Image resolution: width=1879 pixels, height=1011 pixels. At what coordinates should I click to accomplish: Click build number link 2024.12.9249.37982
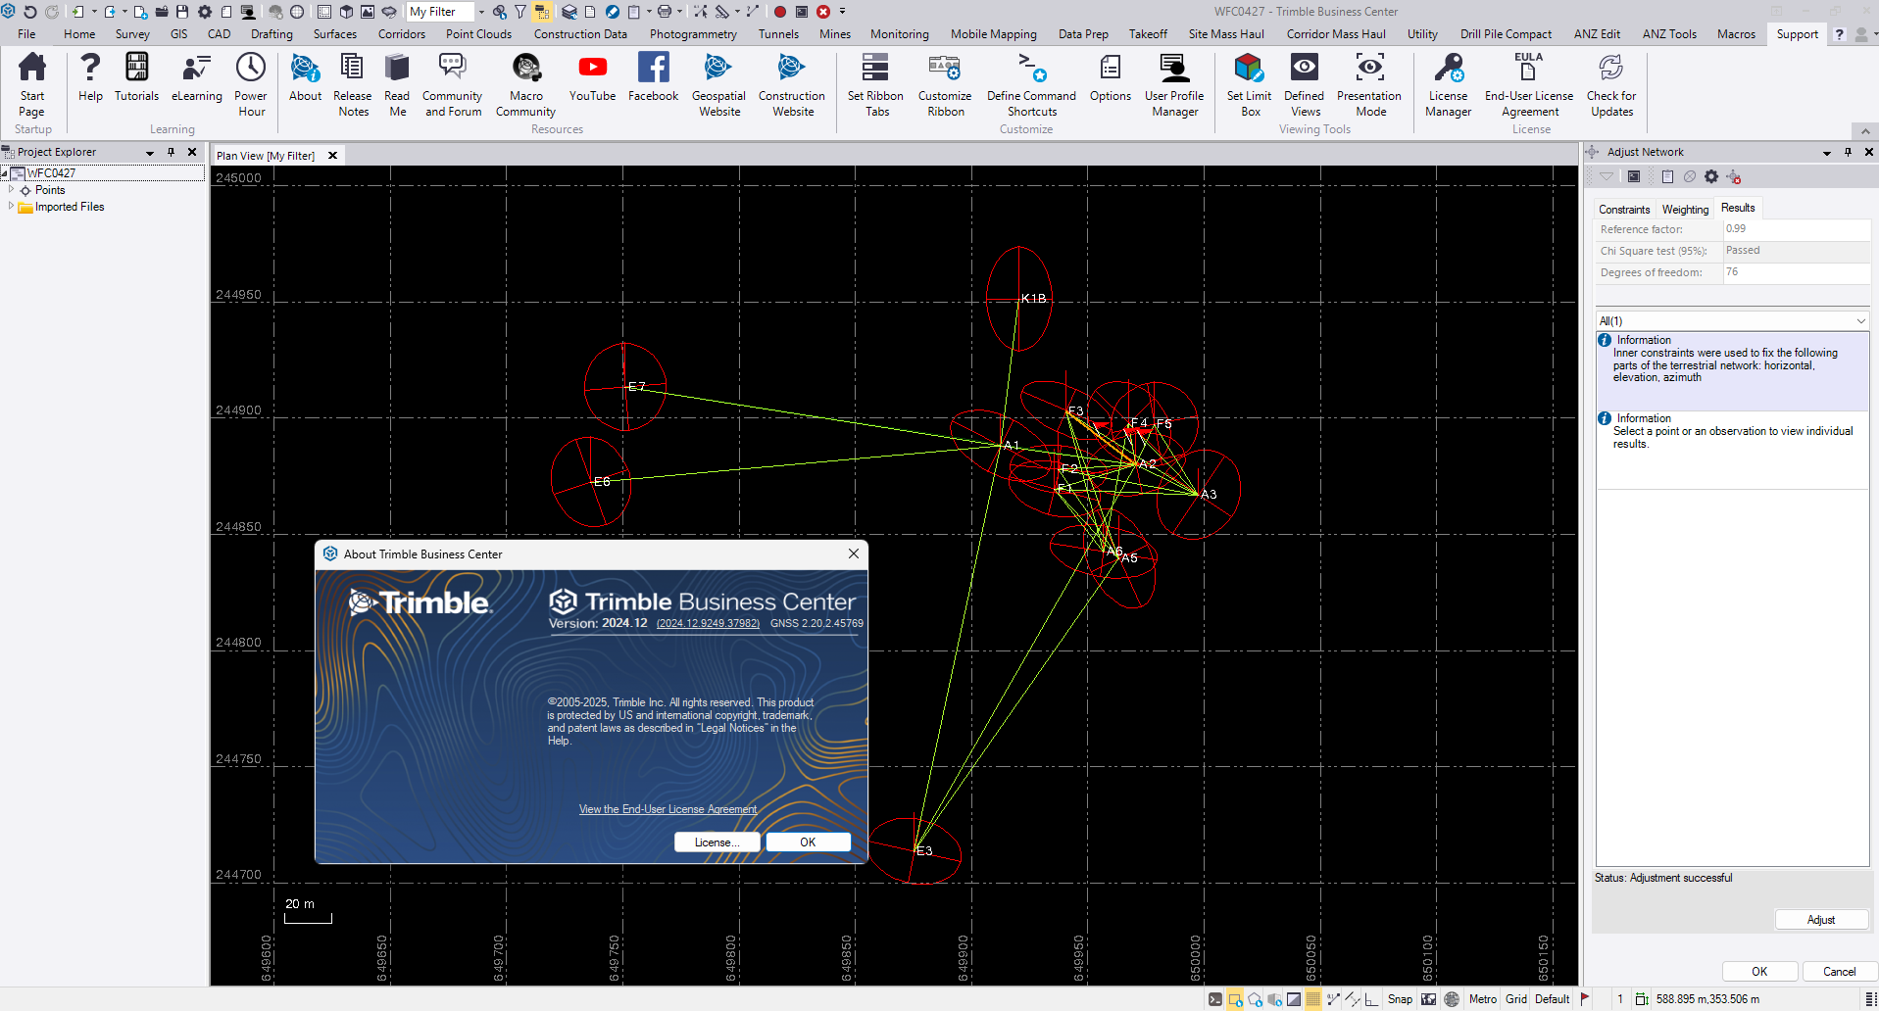click(708, 623)
